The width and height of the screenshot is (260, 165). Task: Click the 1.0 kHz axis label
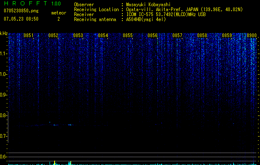[x=3, y=74]
